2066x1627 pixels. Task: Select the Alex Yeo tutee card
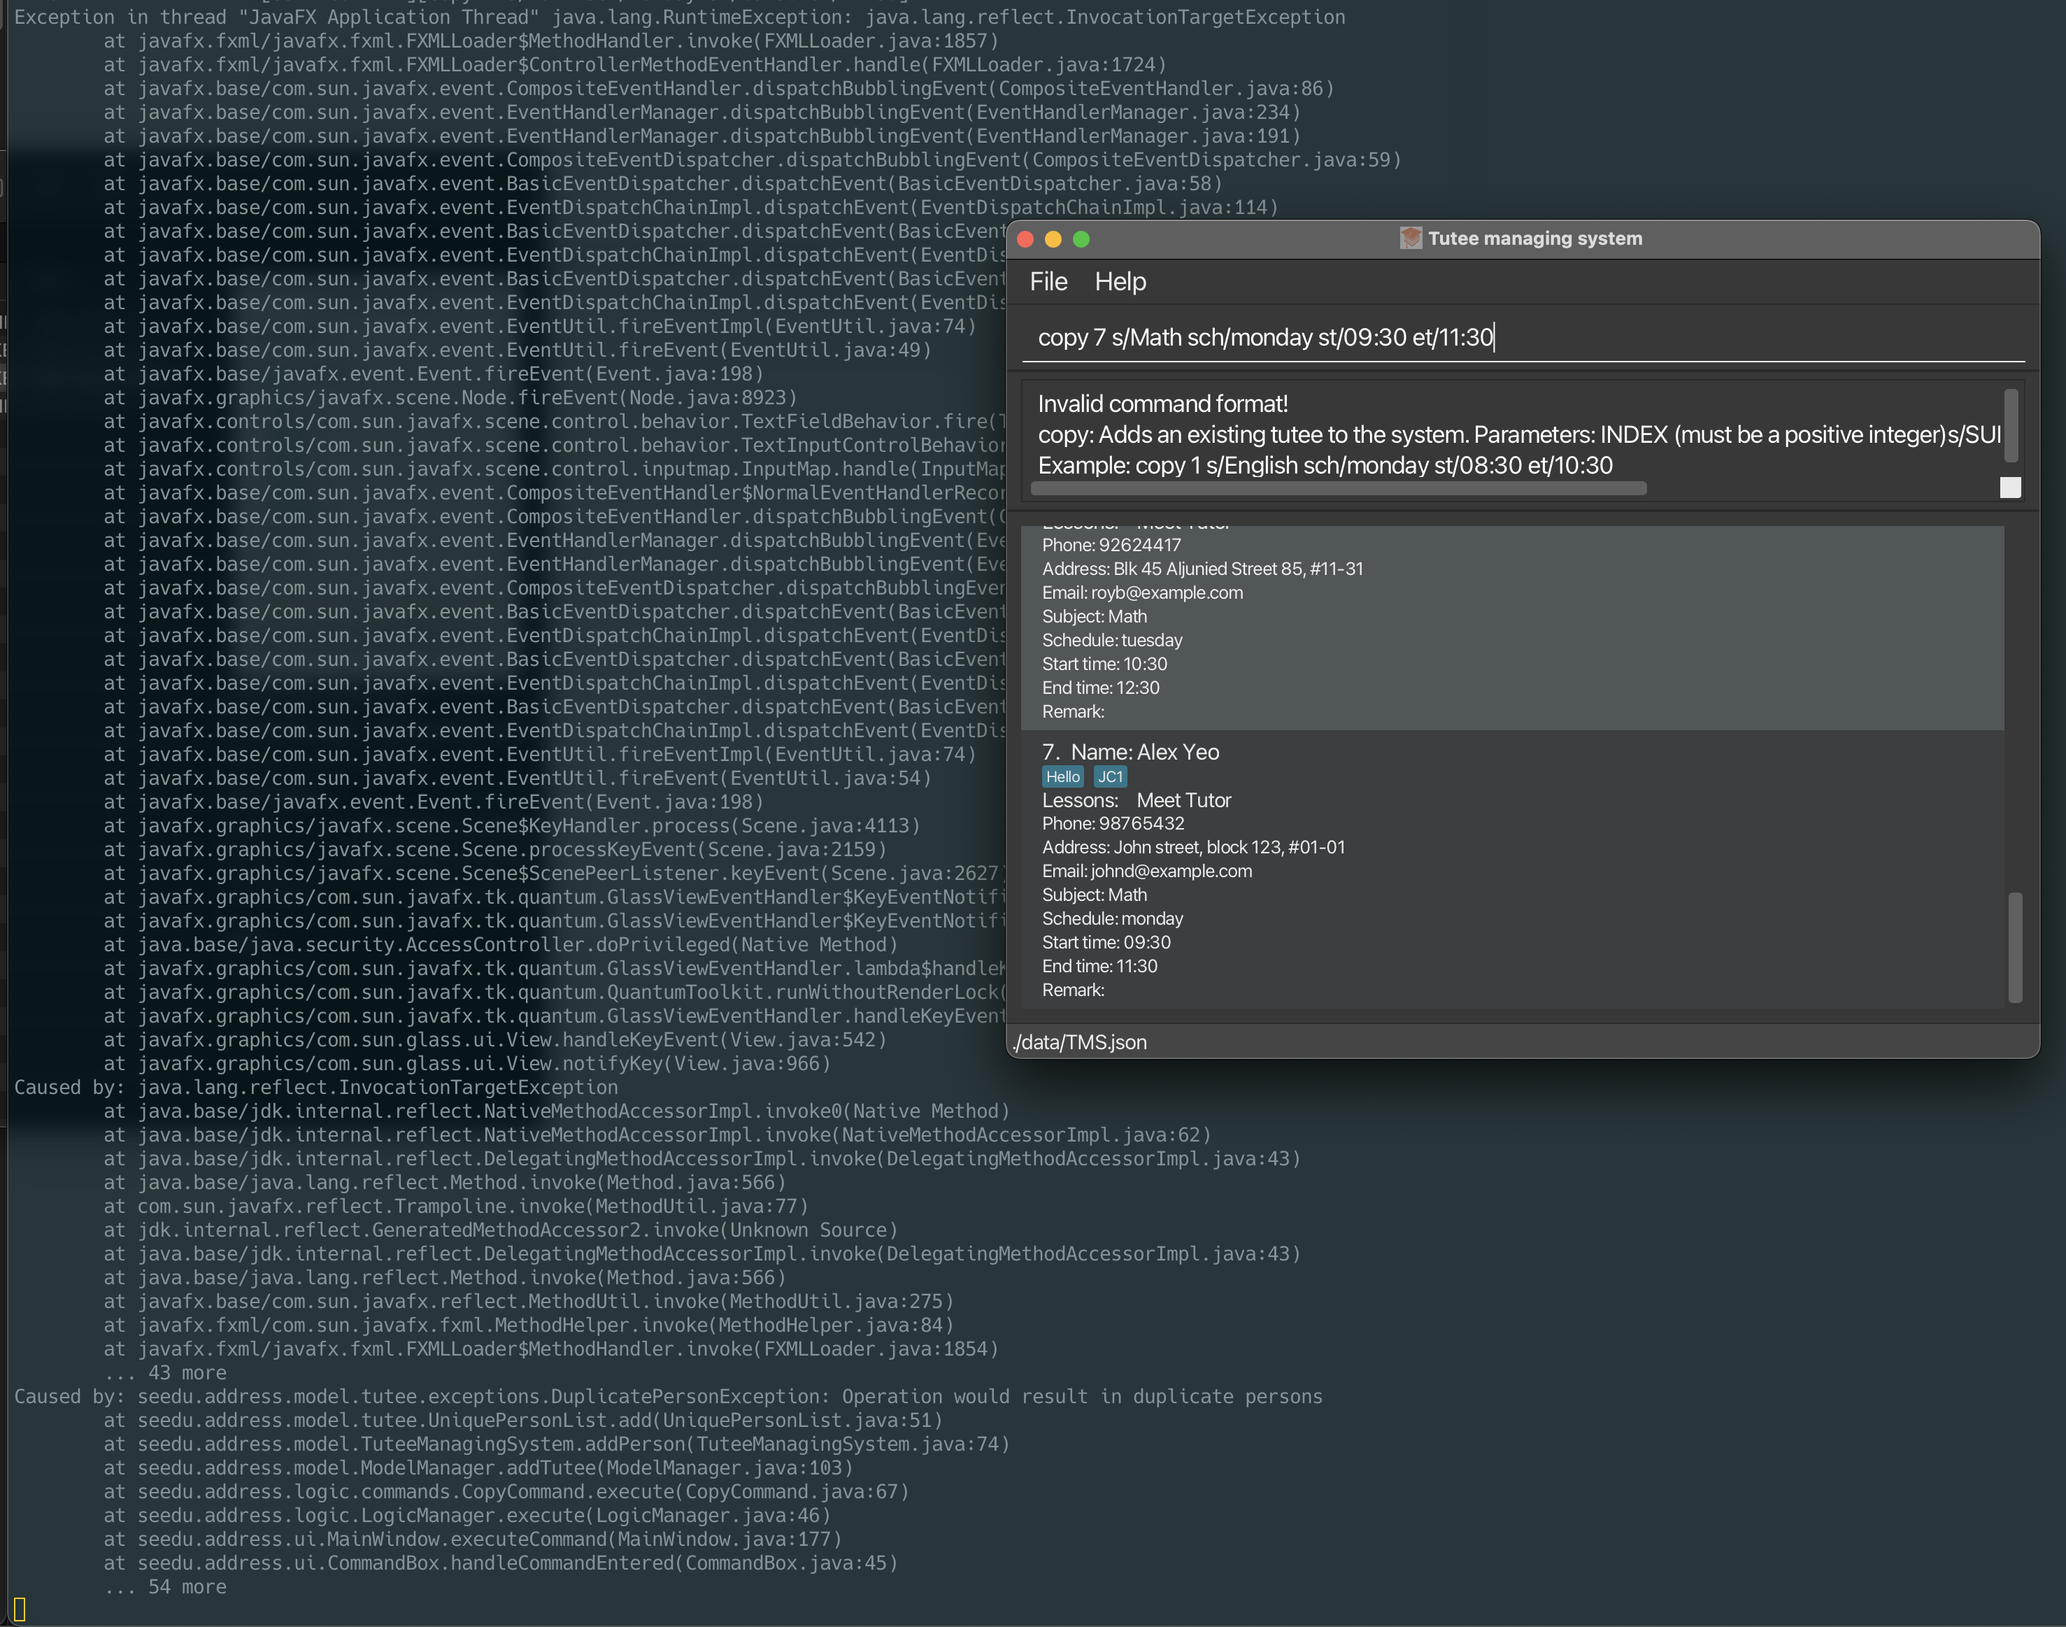coord(1524,867)
